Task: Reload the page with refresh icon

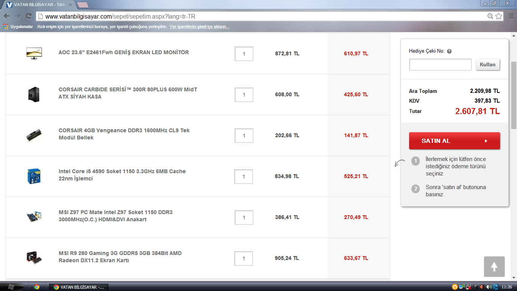Action: [28, 16]
